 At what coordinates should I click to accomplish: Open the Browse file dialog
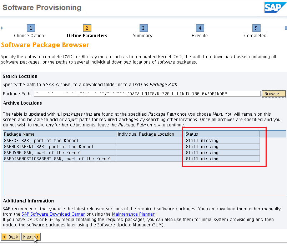(x=274, y=94)
